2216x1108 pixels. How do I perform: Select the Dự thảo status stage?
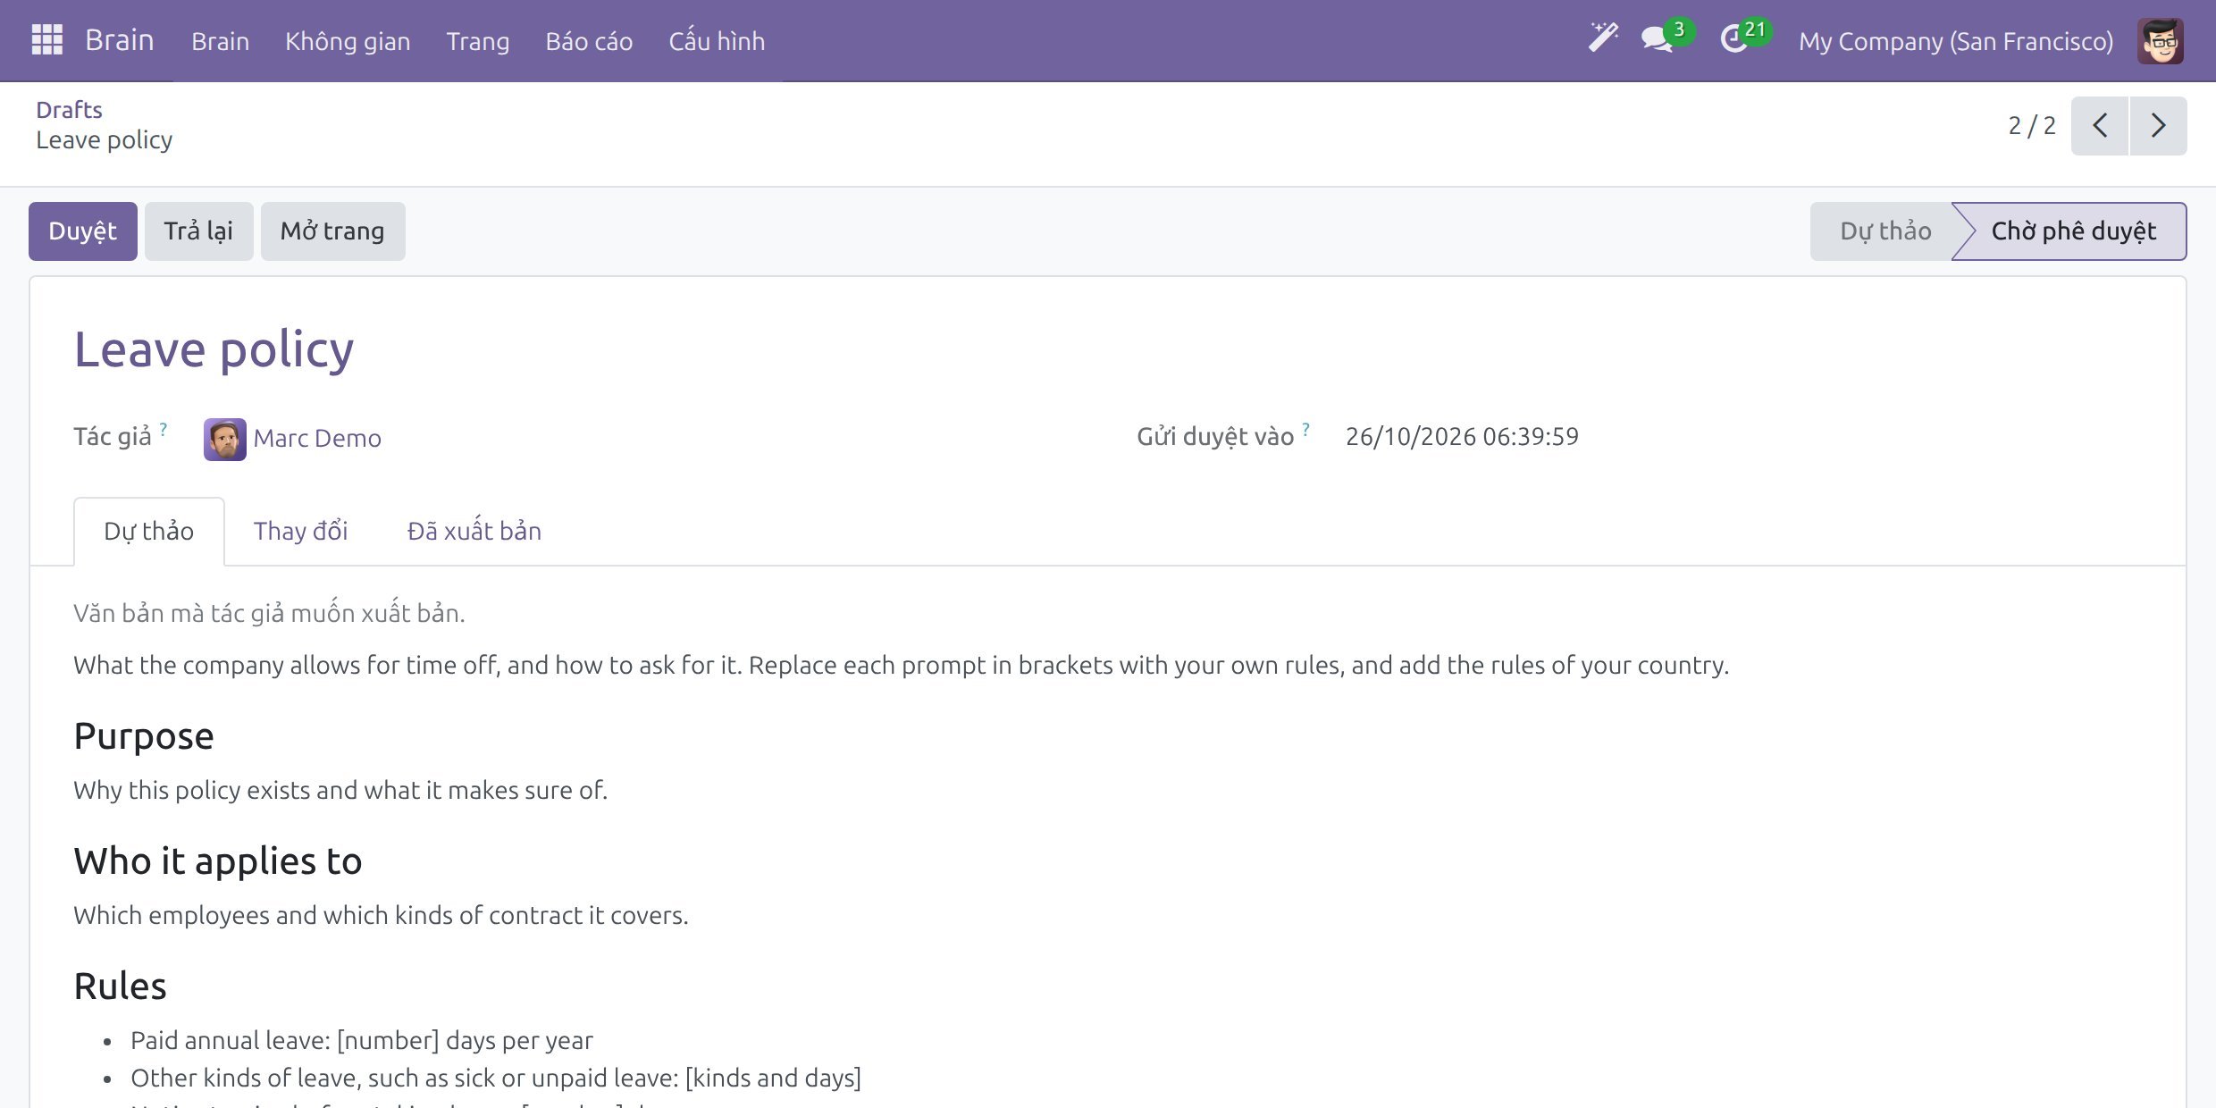(x=1885, y=231)
